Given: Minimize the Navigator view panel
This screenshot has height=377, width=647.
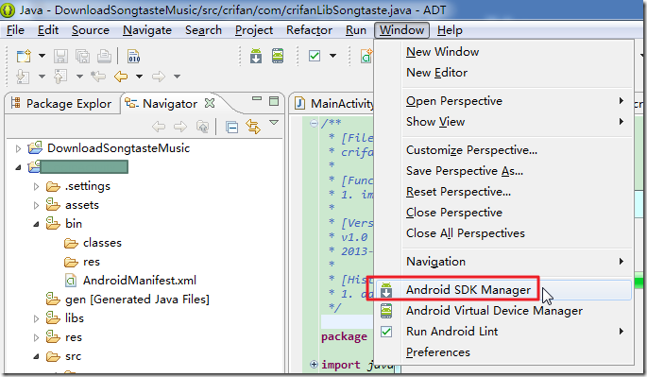Looking at the screenshot, I should [257, 99].
